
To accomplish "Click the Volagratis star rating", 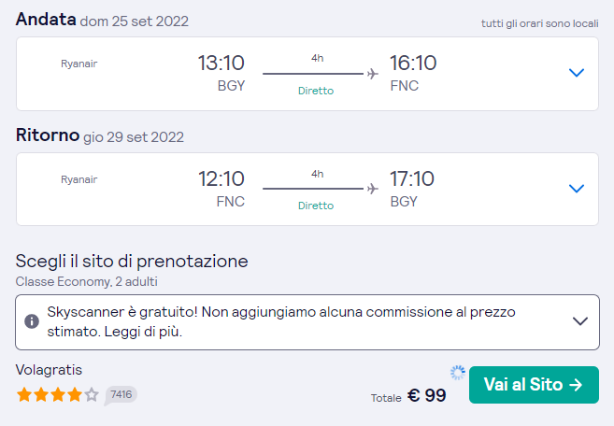I will pyautogui.click(x=57, y=394).
